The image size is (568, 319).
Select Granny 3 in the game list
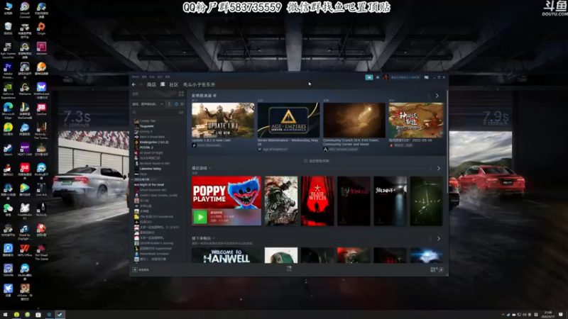coord(146,131)
